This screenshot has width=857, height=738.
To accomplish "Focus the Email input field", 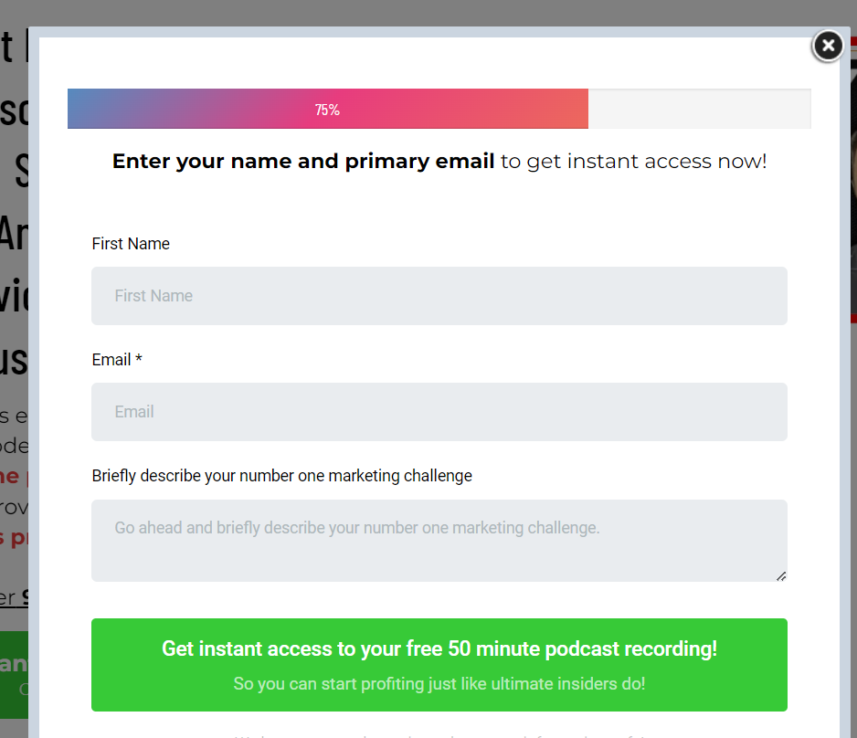I will [439, 412].
